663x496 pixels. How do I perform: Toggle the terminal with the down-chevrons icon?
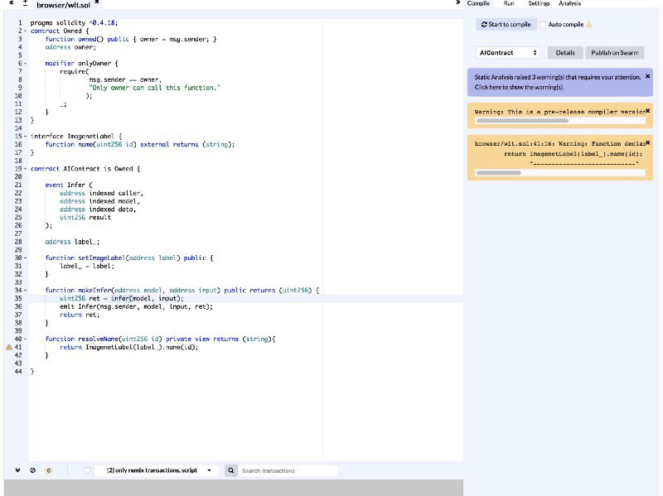click(17, 470)
